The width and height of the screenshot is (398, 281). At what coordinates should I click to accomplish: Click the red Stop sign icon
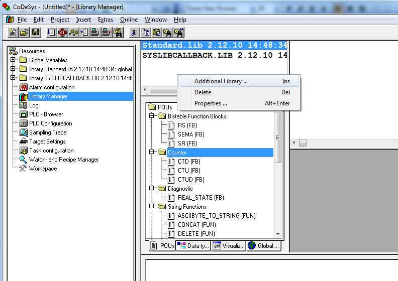(x=62, y=33)
